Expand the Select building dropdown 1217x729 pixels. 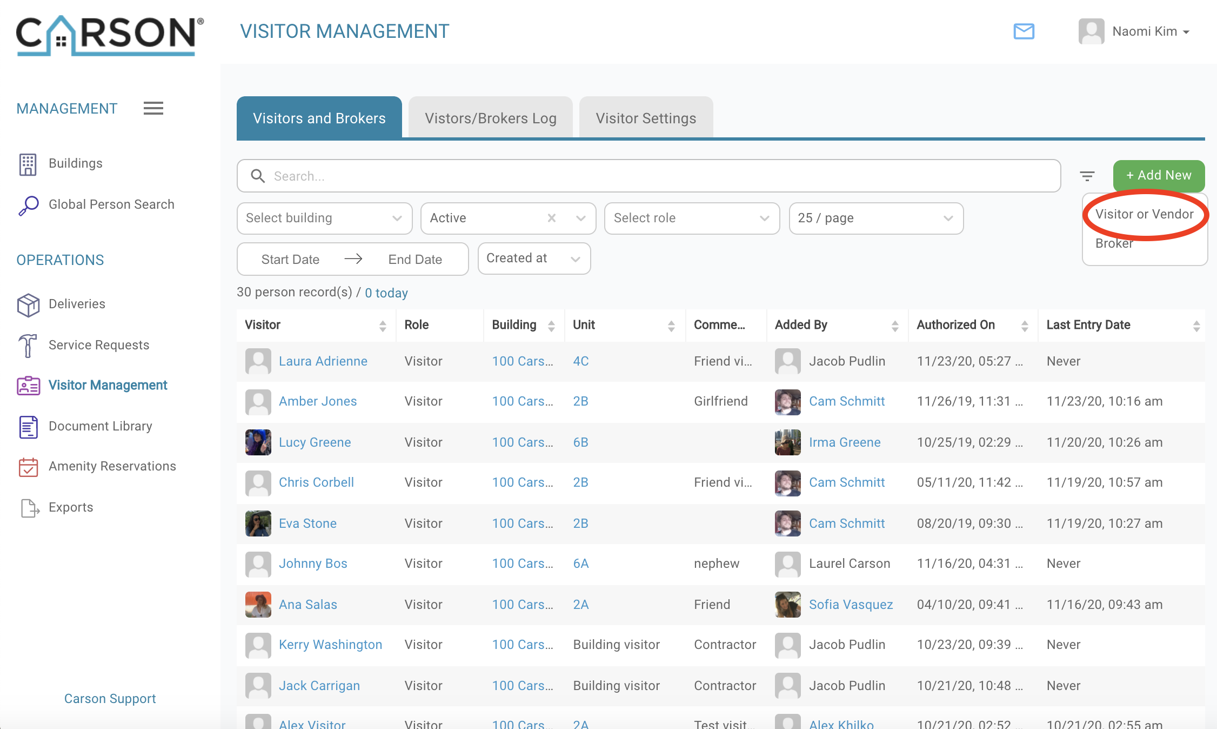324,218
